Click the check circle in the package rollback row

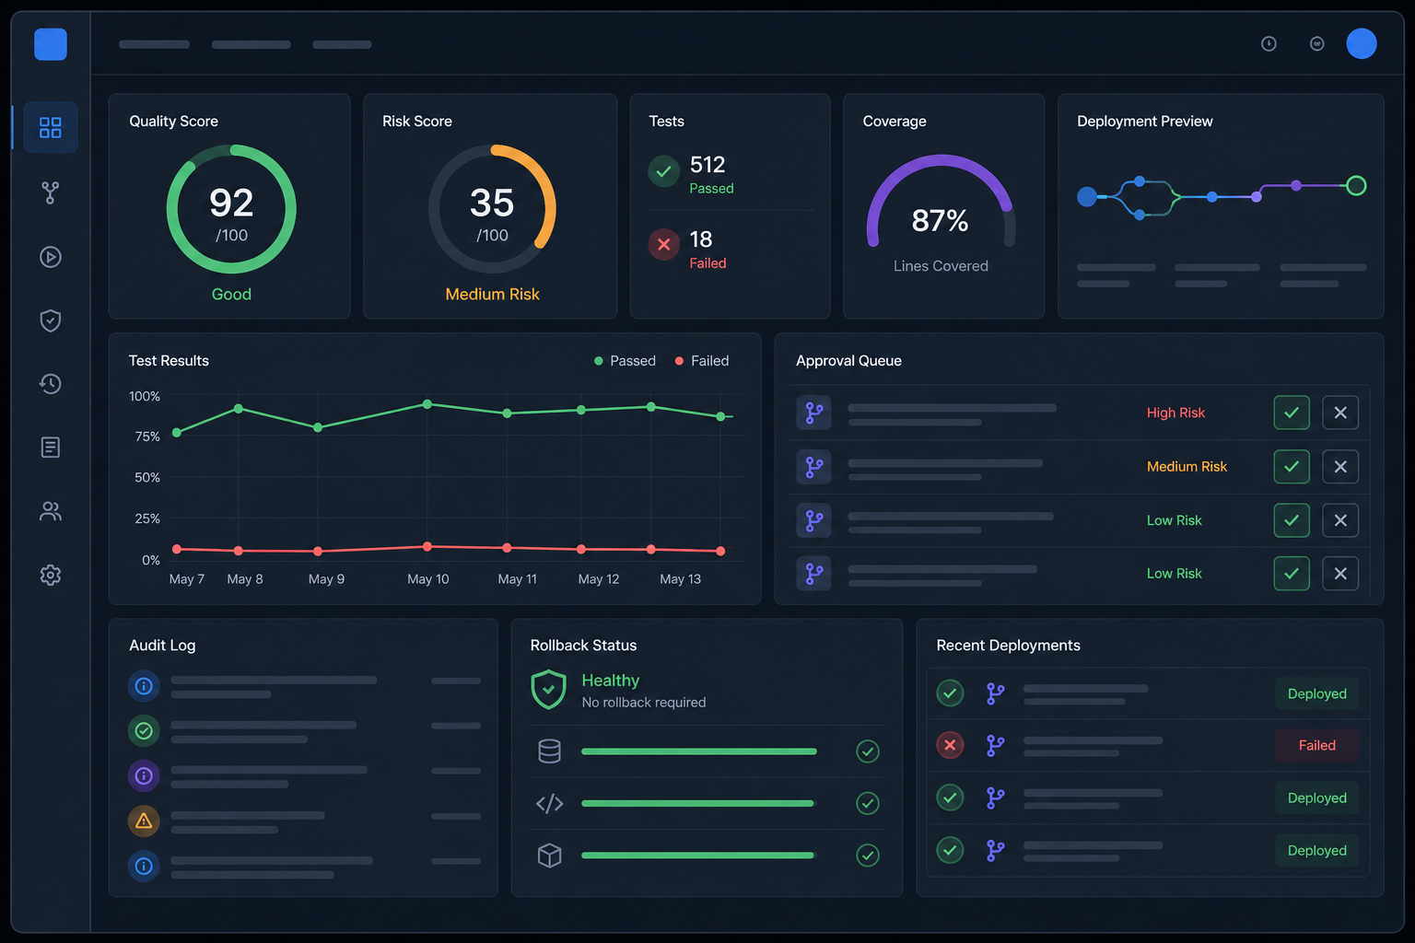(x=868, y=856)
